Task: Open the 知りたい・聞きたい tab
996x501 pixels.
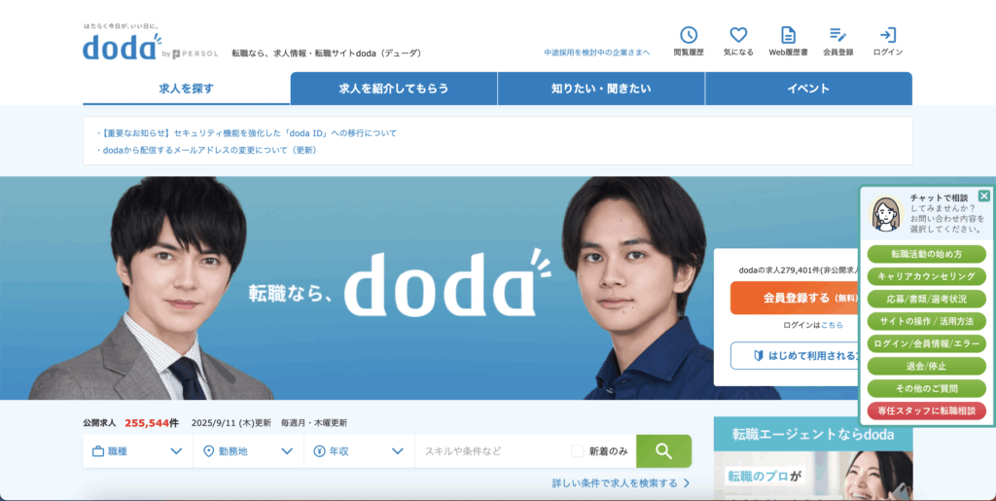Action: coord(601,89)
